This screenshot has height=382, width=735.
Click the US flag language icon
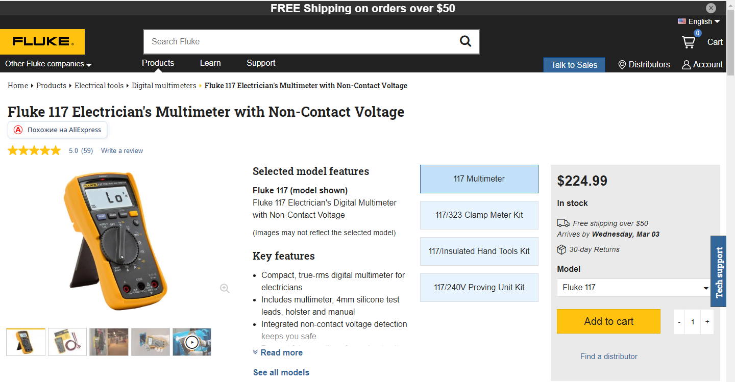coord(682,21)
